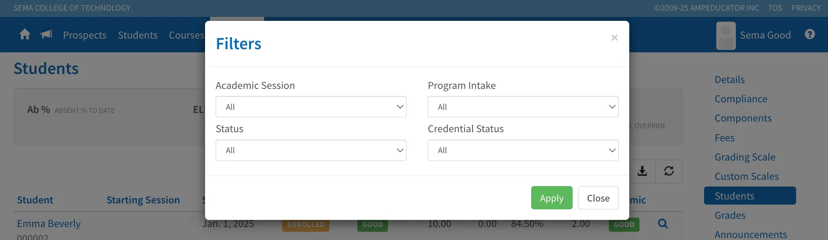The image size is (828, 240).
Task: Click the Sema Good user avatar
Action: coord(726,35)
